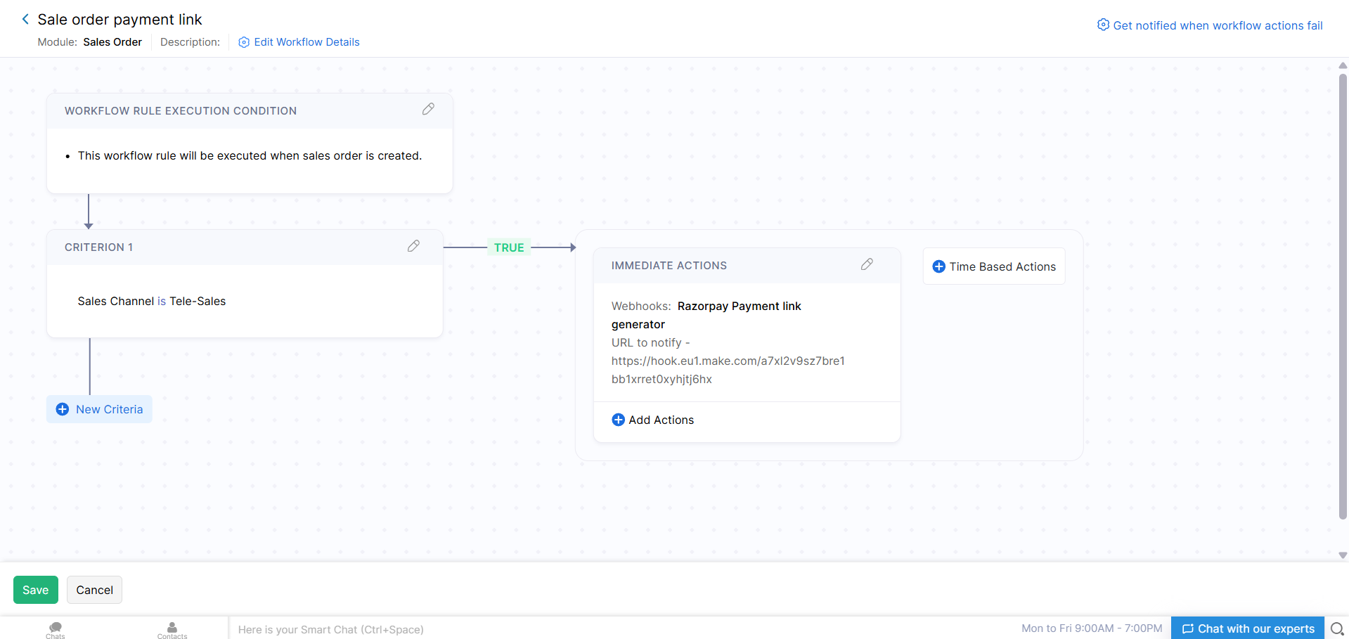Screen dimensions: 1349x639
Task: Click the search magnifier in bottom right
Action: pyautogui.click(x=1337, y=628)
